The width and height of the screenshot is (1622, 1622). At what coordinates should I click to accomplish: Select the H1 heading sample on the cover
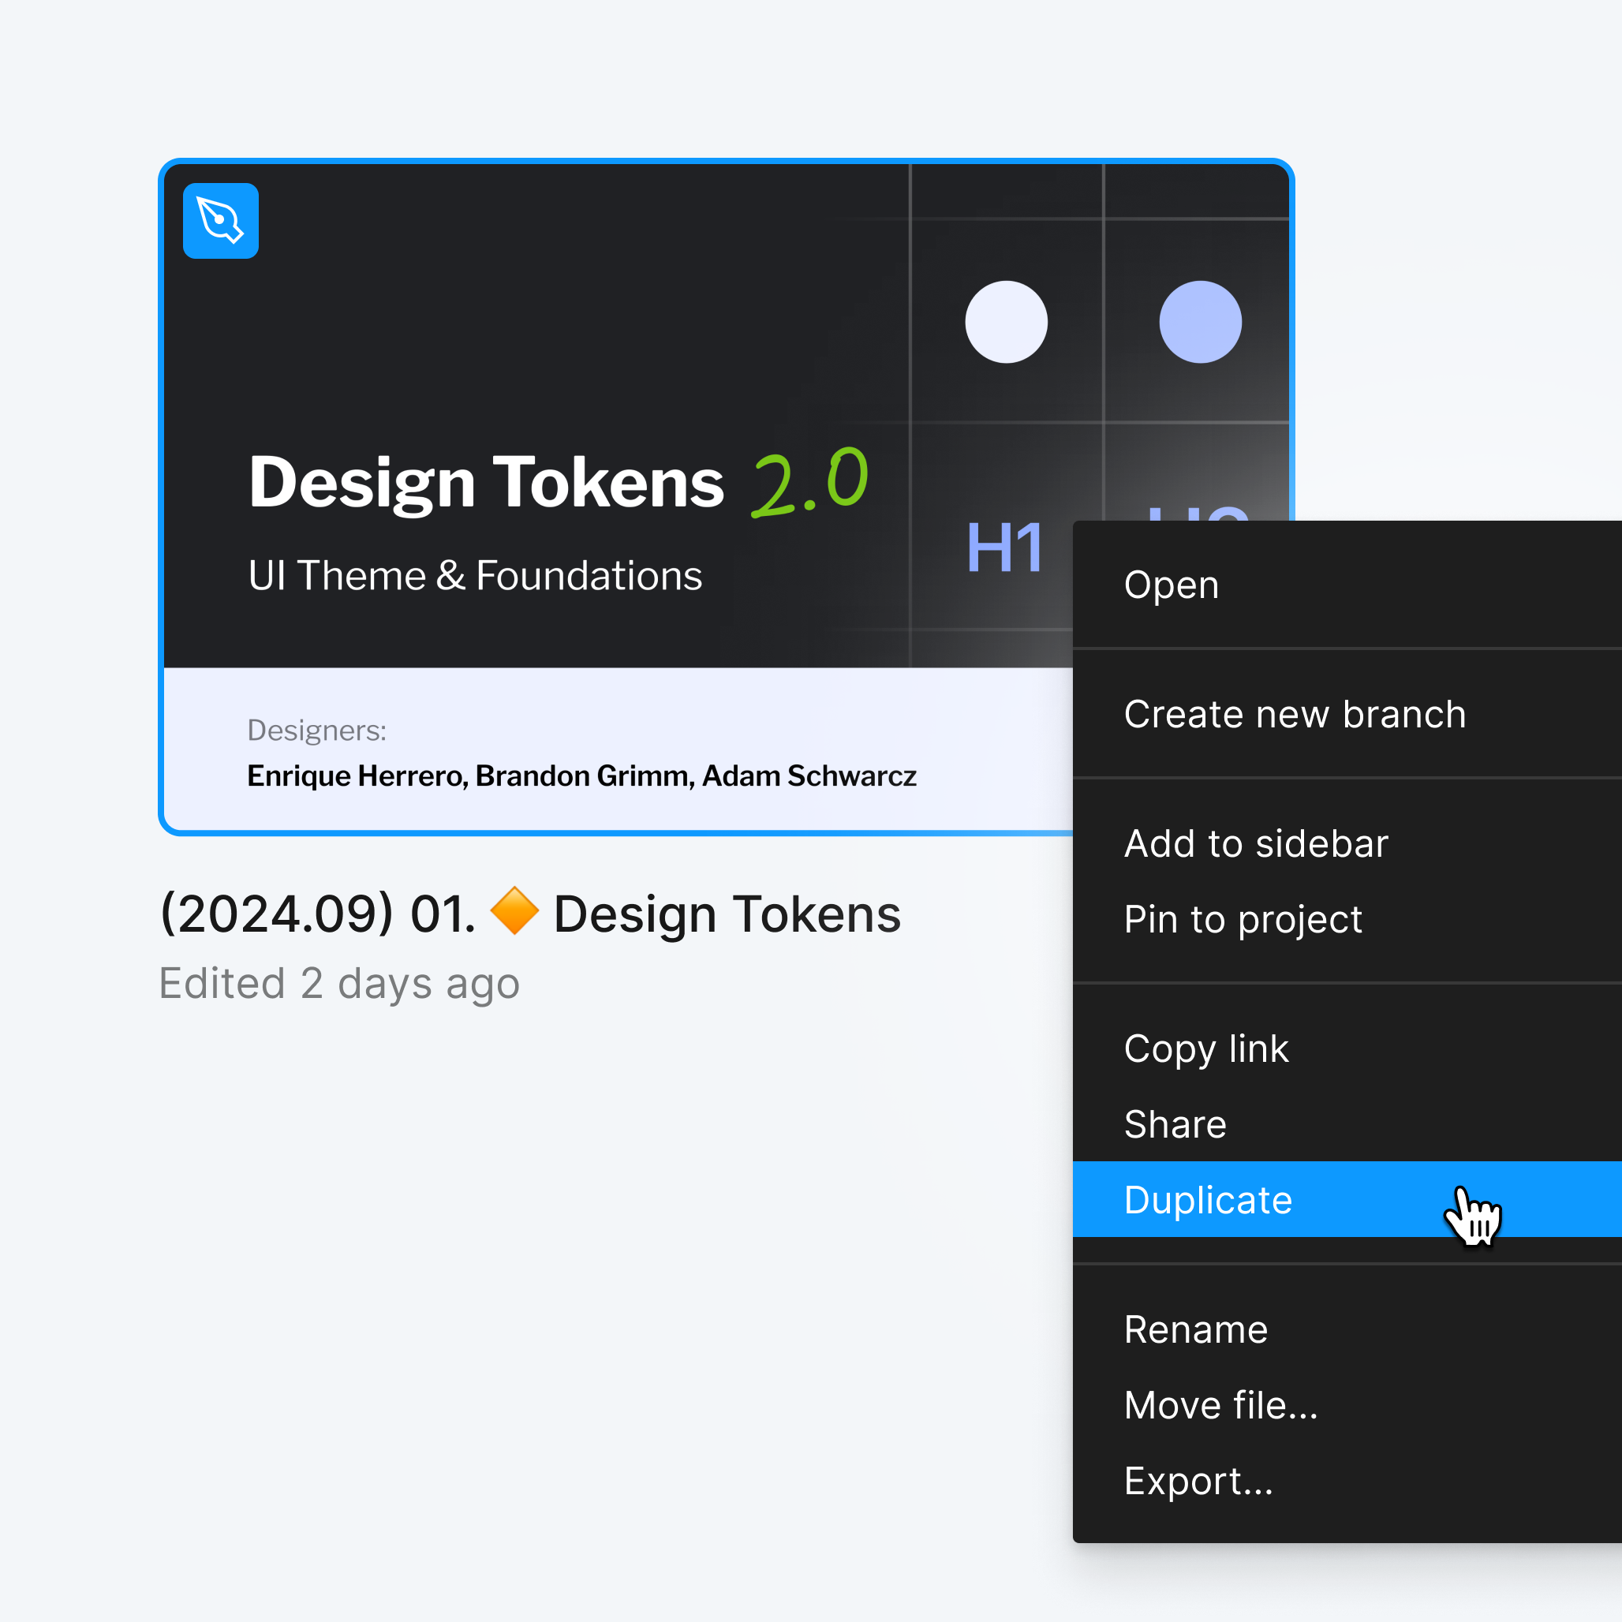[x=1004, y=547]
